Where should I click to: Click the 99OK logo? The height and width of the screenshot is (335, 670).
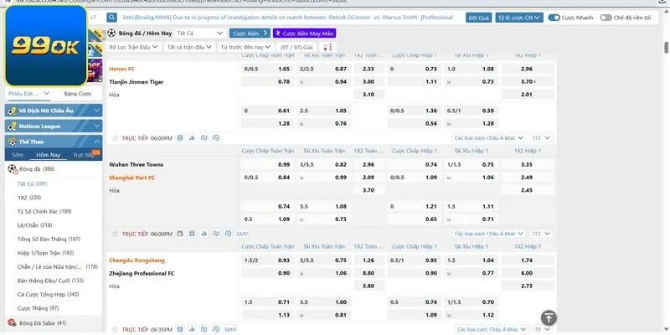click(x=44, y=44)
